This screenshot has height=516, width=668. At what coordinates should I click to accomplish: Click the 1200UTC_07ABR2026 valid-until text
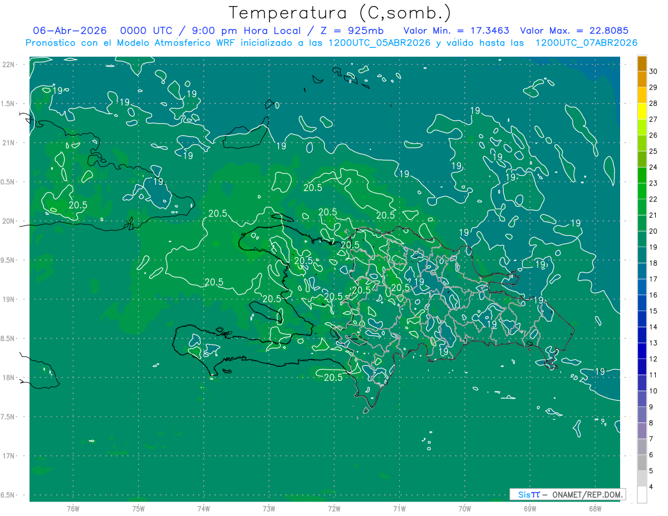click(586, 43)
